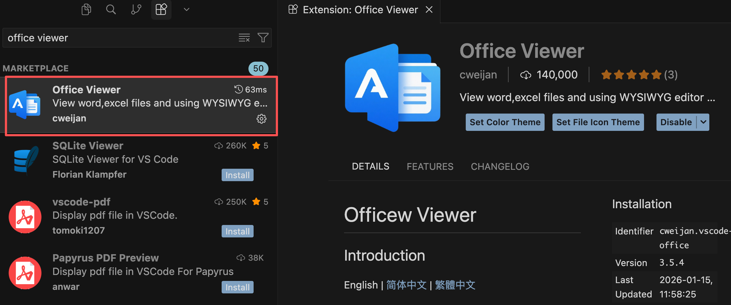
Task: Clear extension search results icon
Action: click(x=244, y=38)
